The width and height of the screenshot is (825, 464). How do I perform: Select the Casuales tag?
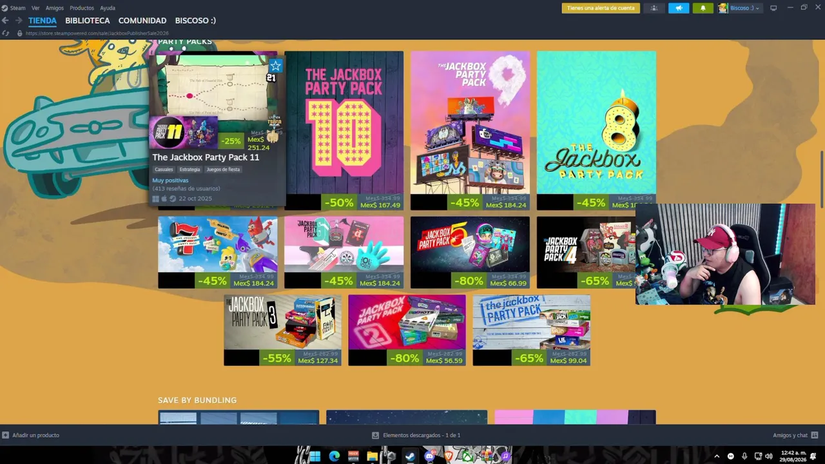(164, 169)
